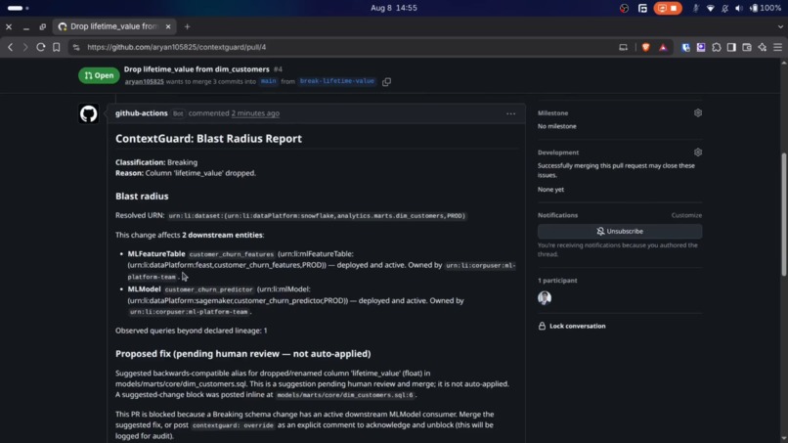Screen dimensions: 788x443
Task: Click the red-black circular tray icon
Action: click(x=624, y=8)
